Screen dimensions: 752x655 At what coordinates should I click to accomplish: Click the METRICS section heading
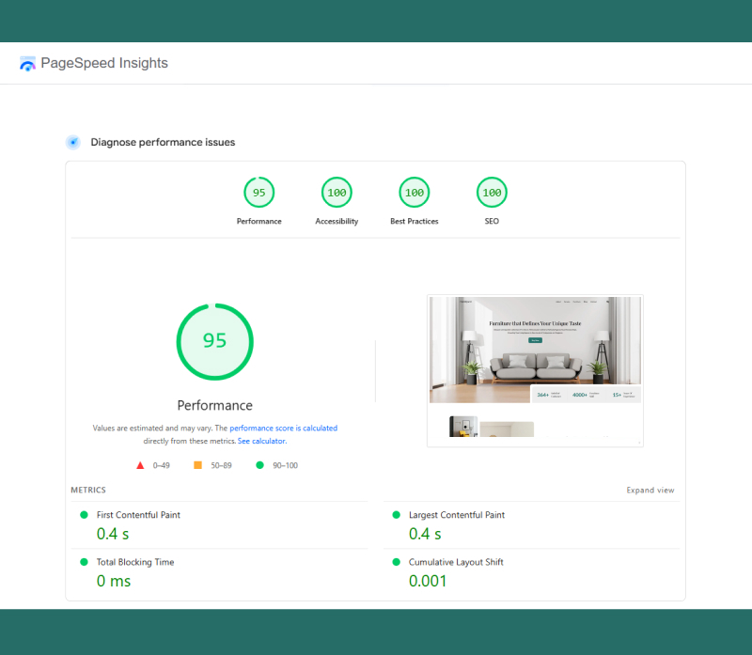(x=88, y=491)
